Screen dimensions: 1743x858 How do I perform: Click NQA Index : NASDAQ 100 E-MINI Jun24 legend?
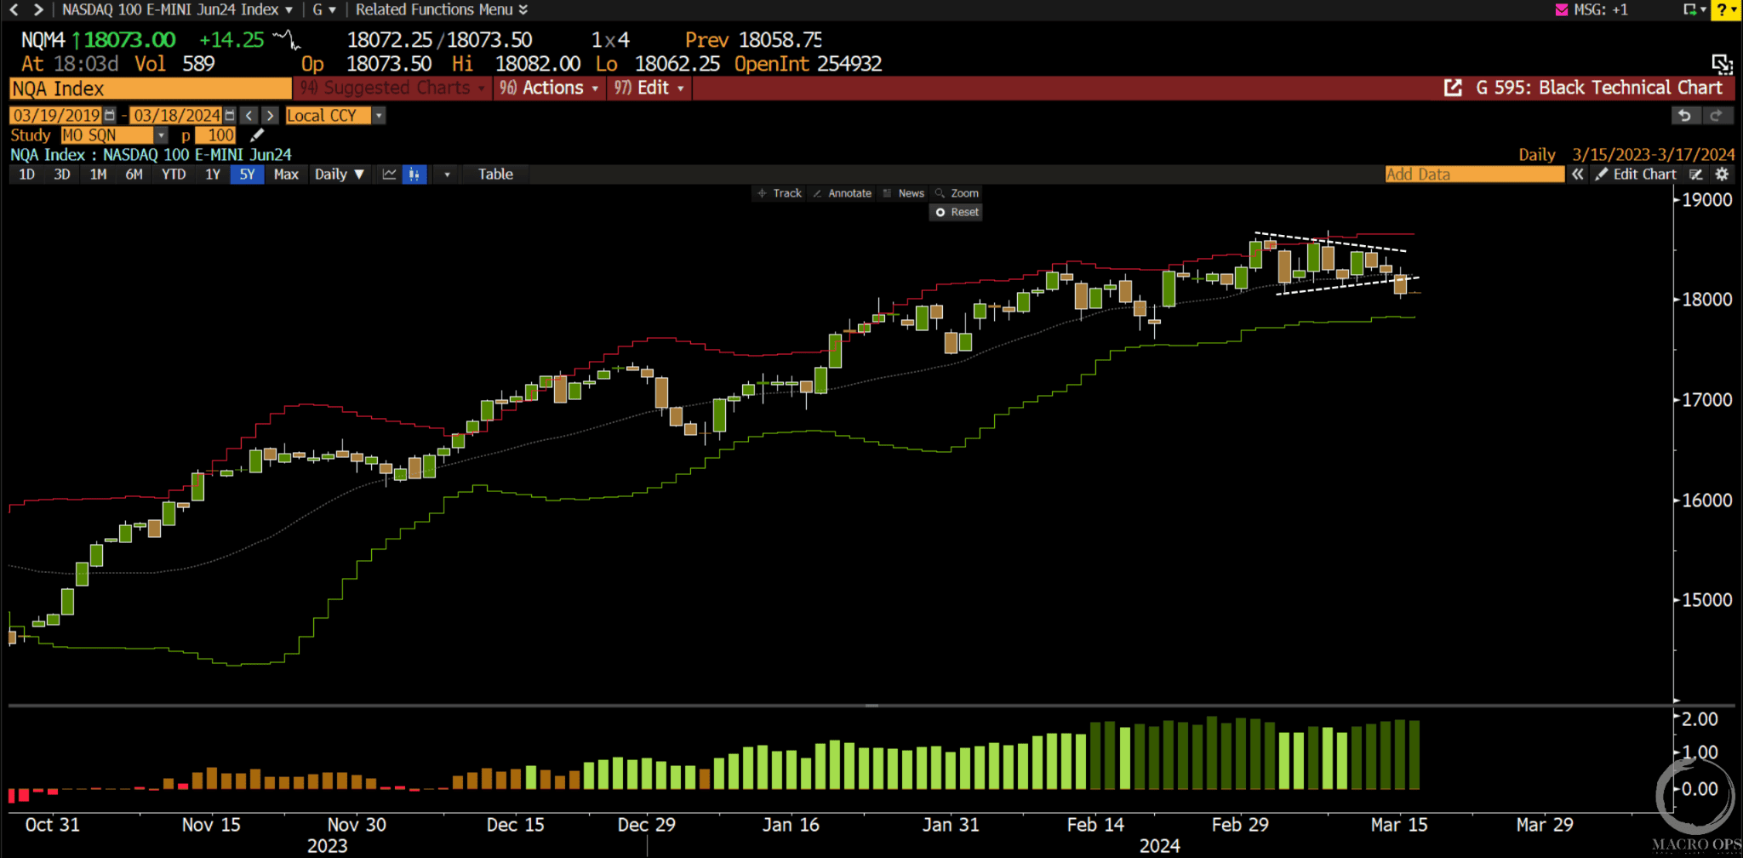pos(151,154)
